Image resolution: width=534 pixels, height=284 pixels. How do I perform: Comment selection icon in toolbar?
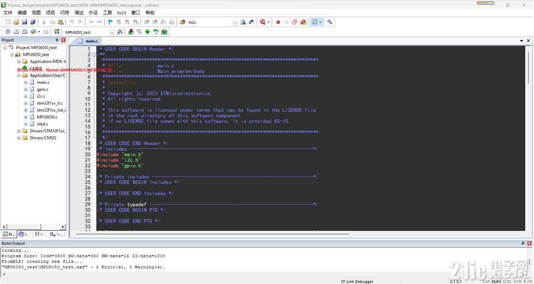click(x=163, y=22)
